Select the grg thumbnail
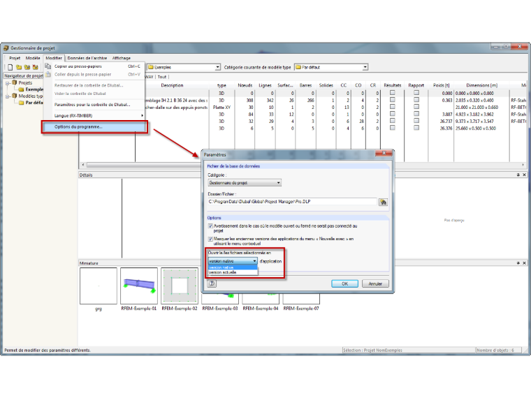 pos(99,286)
